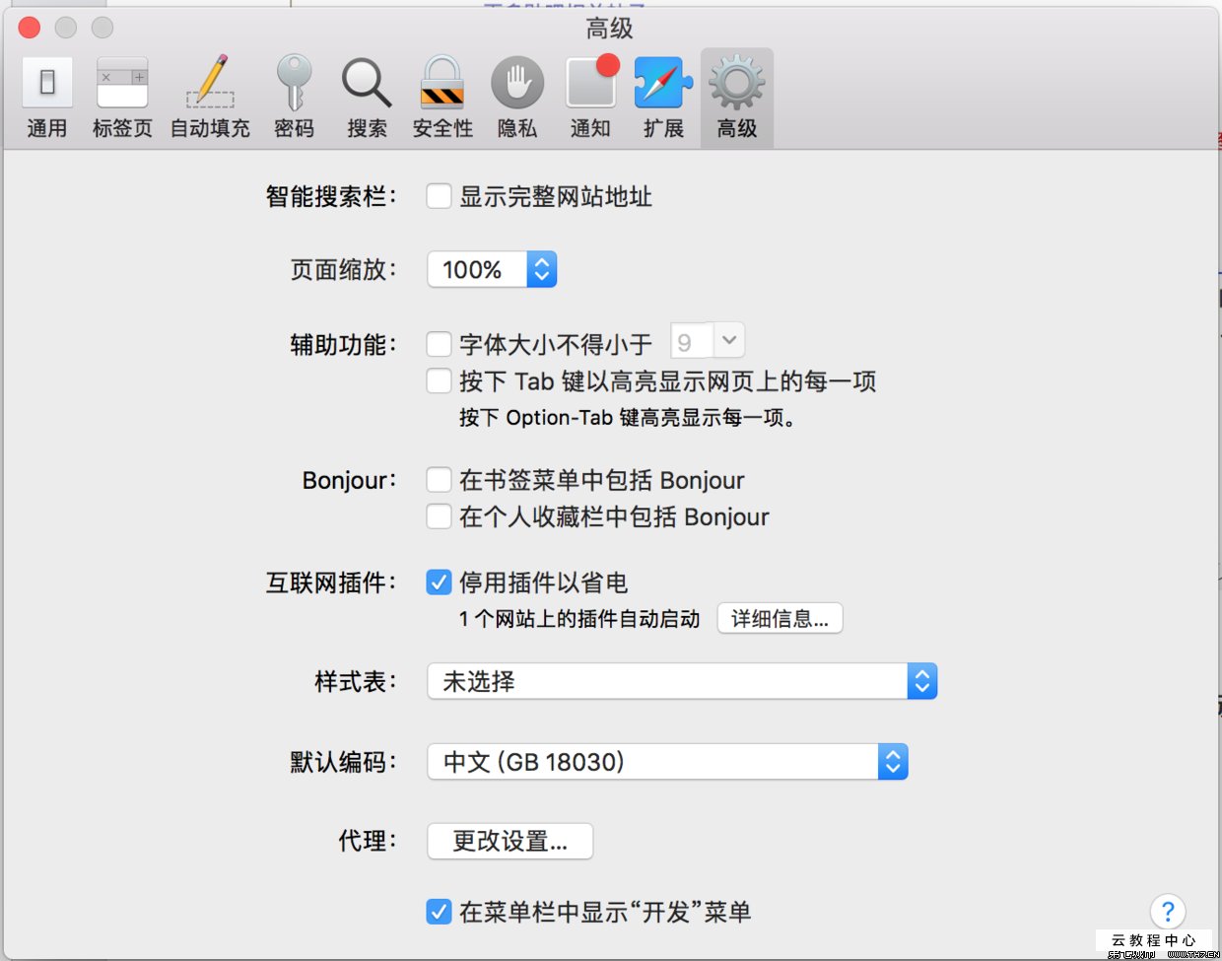
Task: Select the 扩展 (Extensions) icon
Action: [x=662, y=94]
